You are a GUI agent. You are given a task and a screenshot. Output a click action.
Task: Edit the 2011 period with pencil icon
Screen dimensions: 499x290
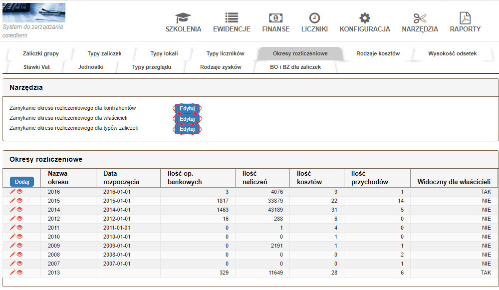click(x=12, y=228)
